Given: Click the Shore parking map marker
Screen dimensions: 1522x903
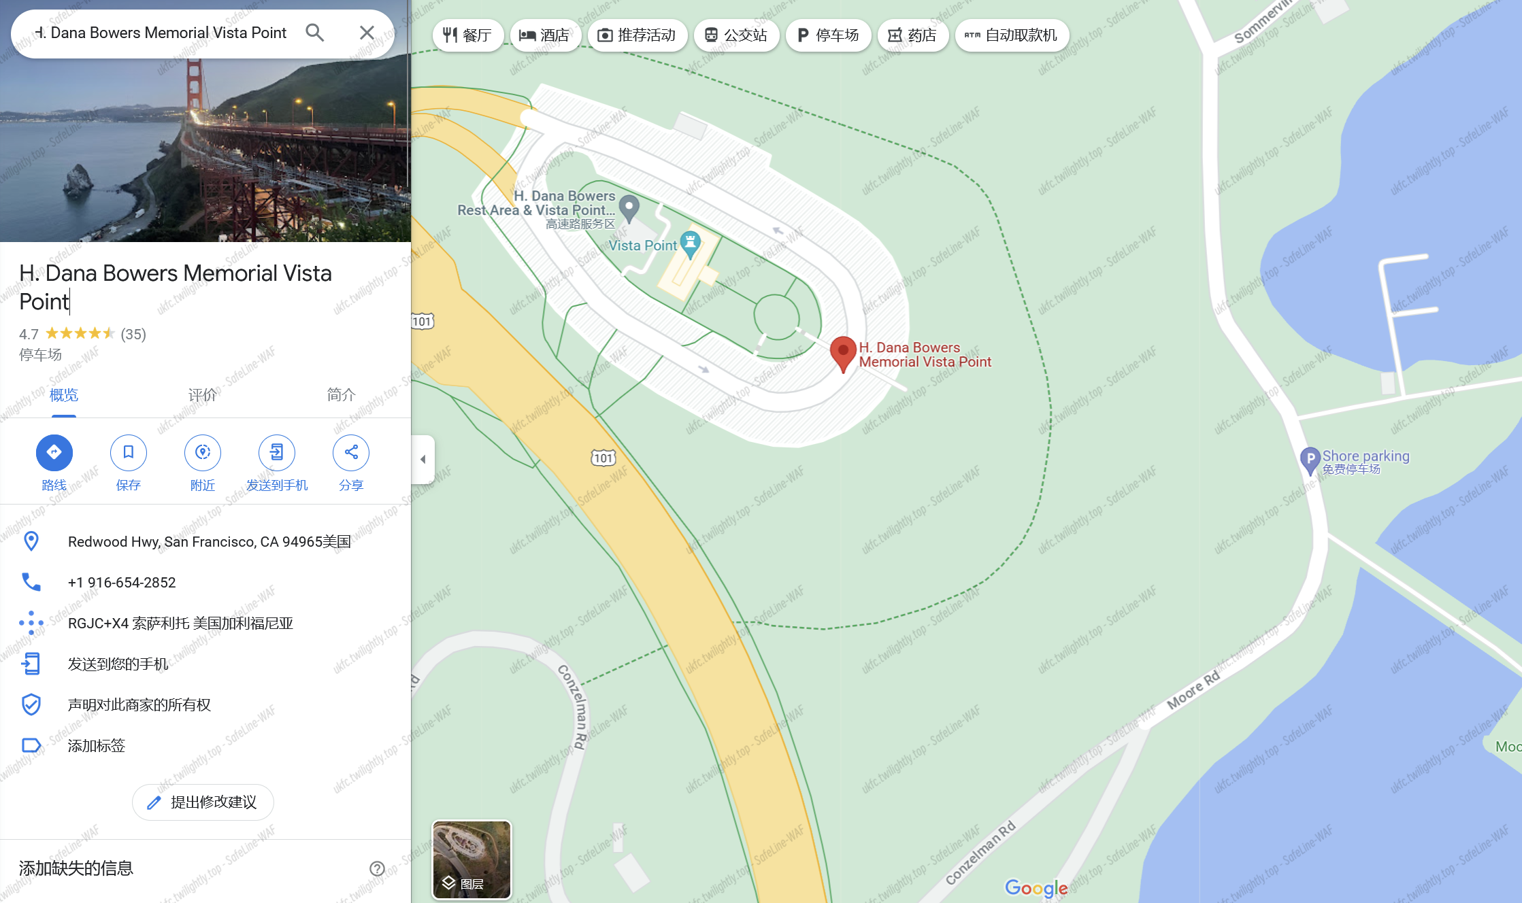Looking at the screenshot, I should [1310, 460].
